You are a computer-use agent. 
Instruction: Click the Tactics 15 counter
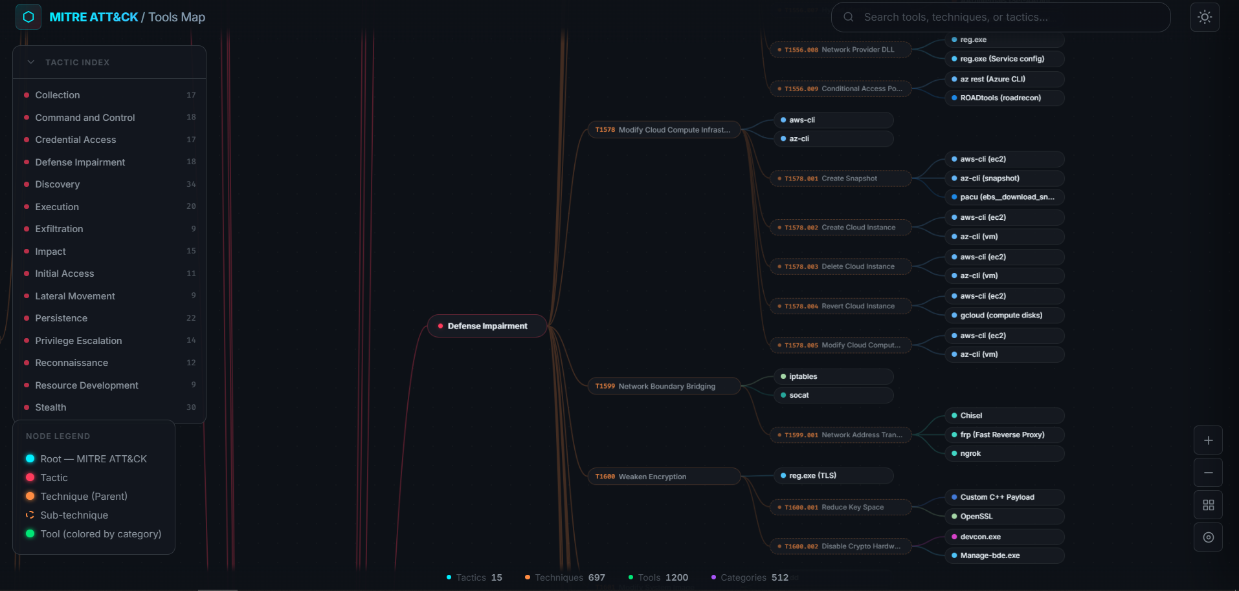coord(474,577)
